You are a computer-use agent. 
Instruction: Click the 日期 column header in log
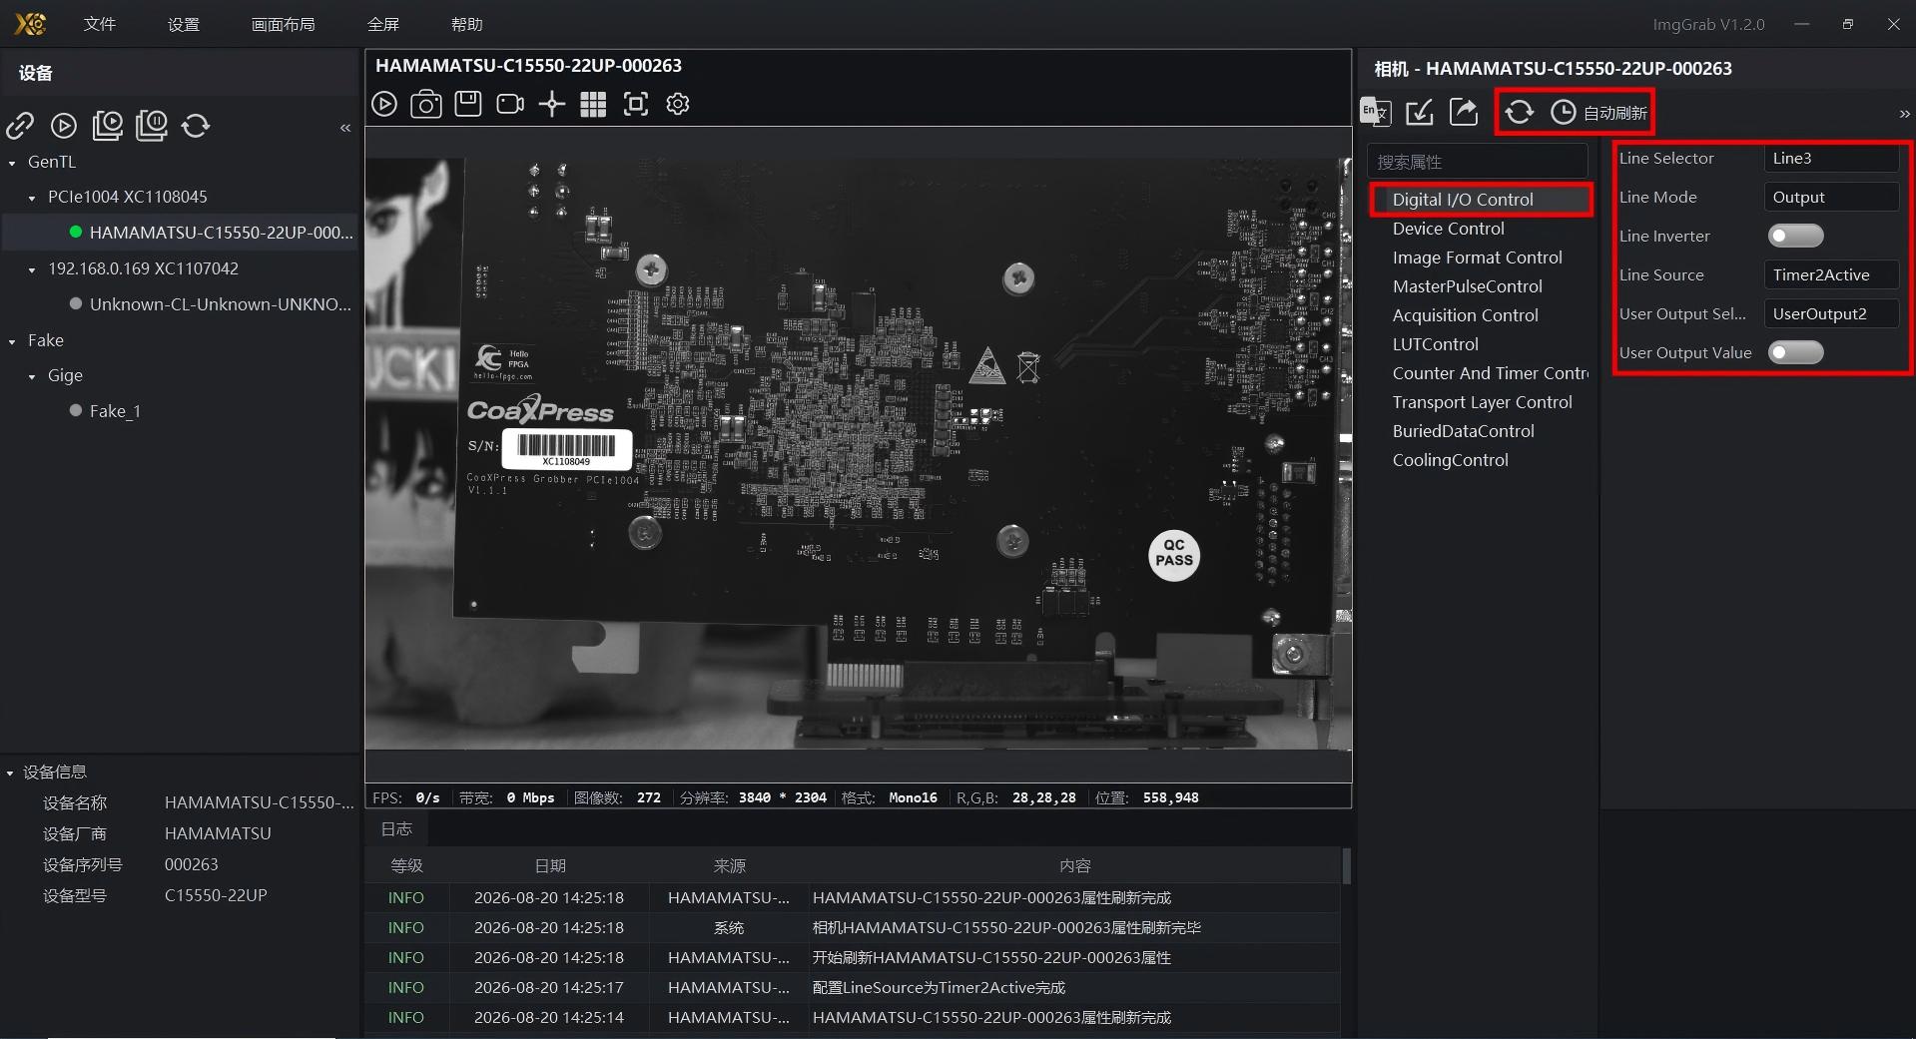click(x=549, y=866)
